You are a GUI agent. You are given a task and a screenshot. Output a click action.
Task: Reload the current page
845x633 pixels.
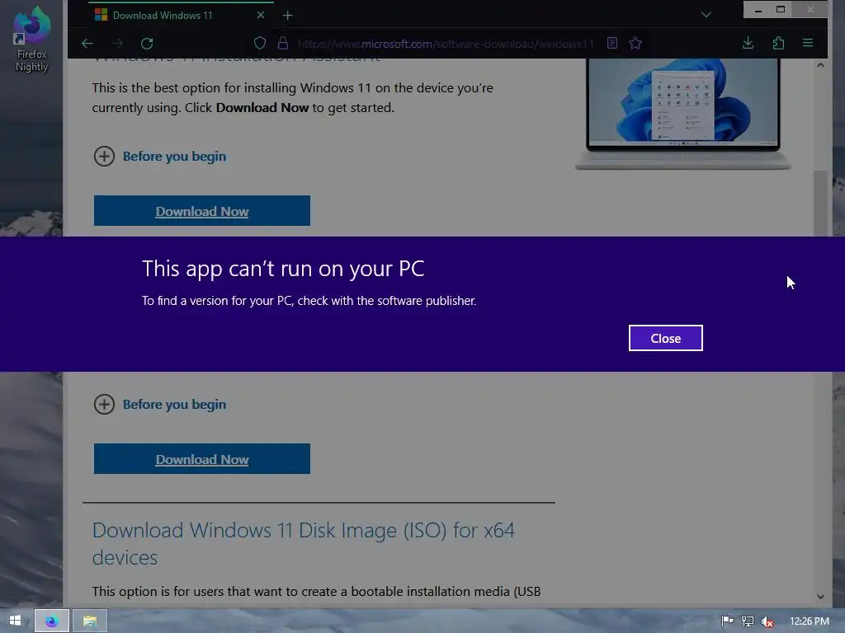pos(147,44)
